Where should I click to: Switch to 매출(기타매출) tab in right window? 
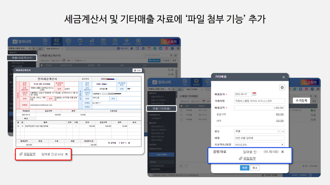coord(192,89)
